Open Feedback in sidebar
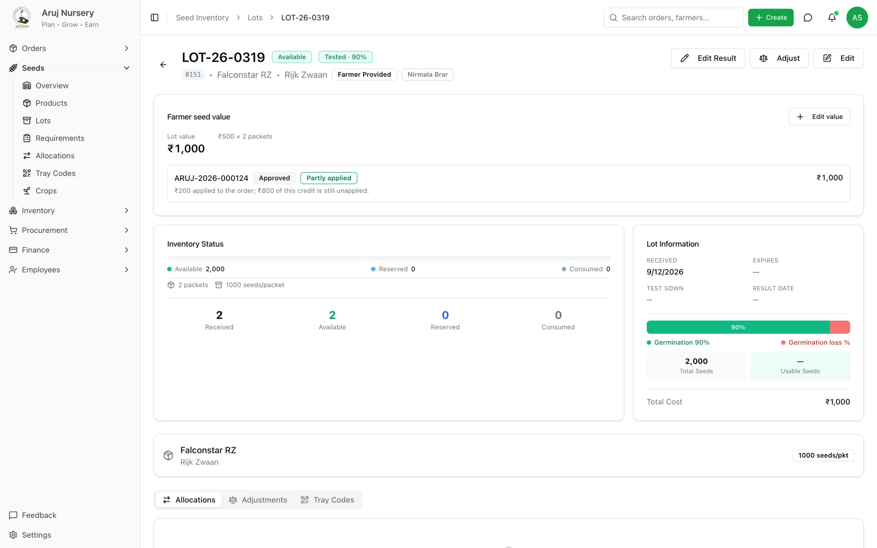 [39, 515]
